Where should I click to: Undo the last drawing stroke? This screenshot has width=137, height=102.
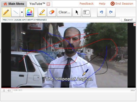click(x=102, y=12)
